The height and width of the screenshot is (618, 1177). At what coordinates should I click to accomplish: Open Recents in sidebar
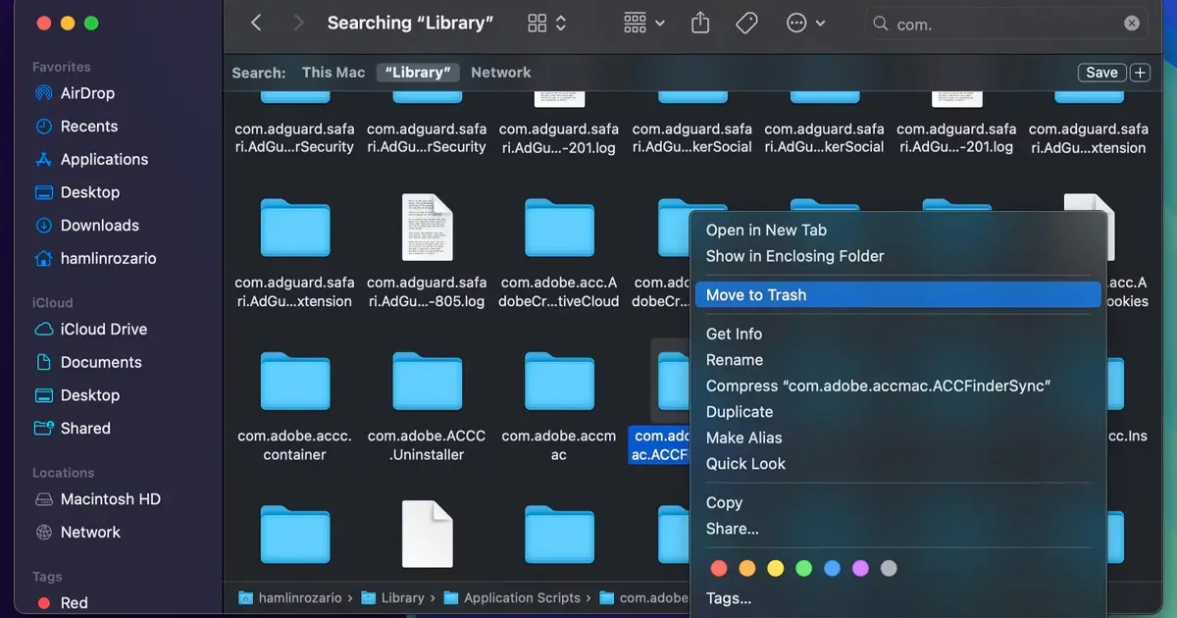[88, 127]
